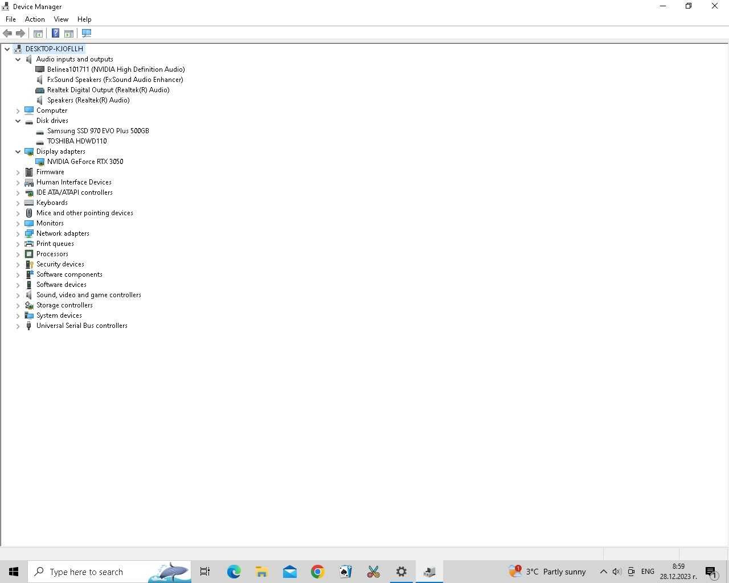Click the Back arrow toolbar icon

pyautogui.click(x=7, y=34)
